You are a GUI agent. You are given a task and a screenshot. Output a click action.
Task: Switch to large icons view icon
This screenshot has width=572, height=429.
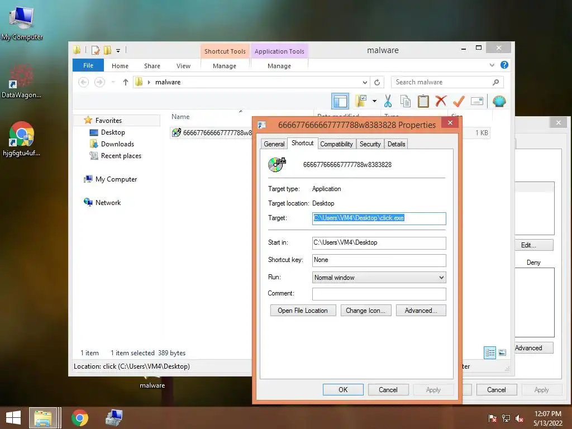(502, 353)
